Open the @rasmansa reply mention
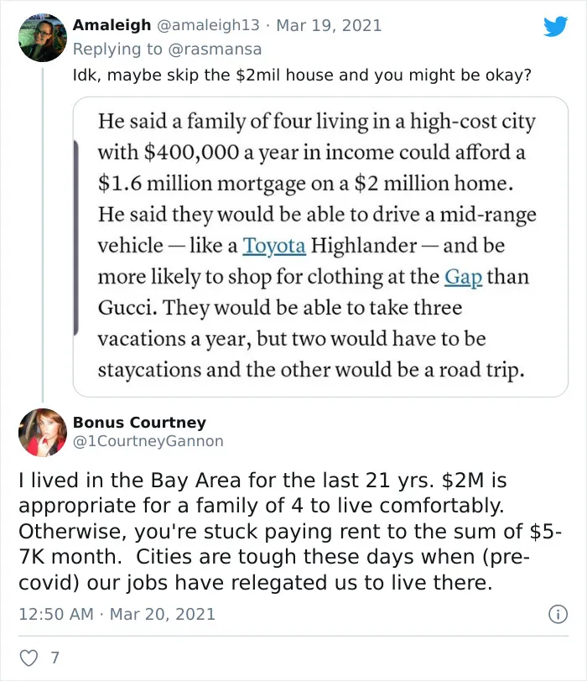Image resolution: width=587 pixels, height=681 pixels. point(215,49)
